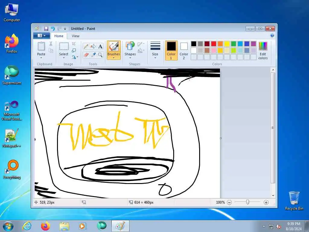Viewport: 309px width, 232px height.
Task: Pick the yellow color swatch
Action: click(227, 44)
